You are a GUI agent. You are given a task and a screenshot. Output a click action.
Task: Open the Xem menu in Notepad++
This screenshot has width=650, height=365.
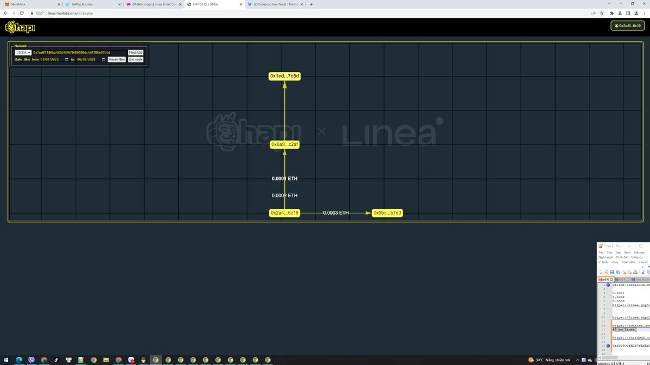coord(627,253)
